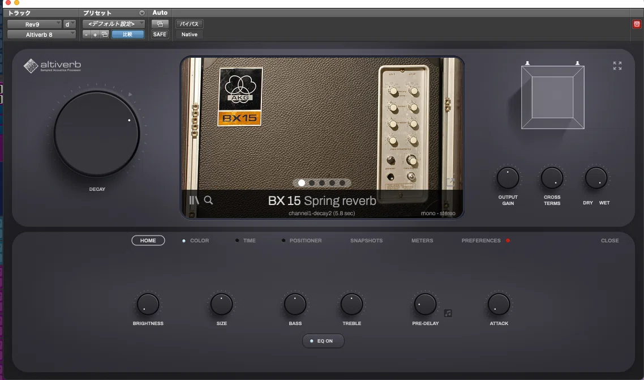Switch to the COLOR tab

point(200,241)
